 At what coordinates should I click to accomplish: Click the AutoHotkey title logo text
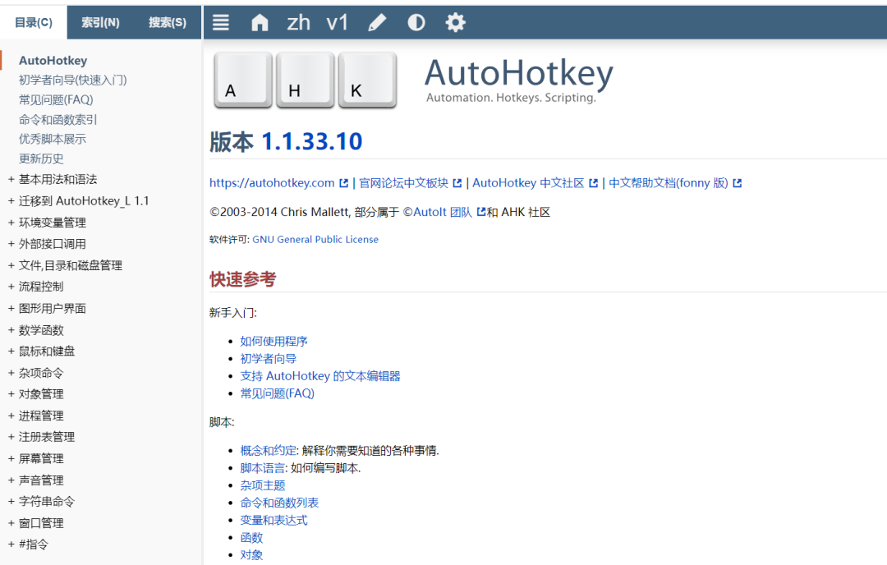click(x=519, y=74)
